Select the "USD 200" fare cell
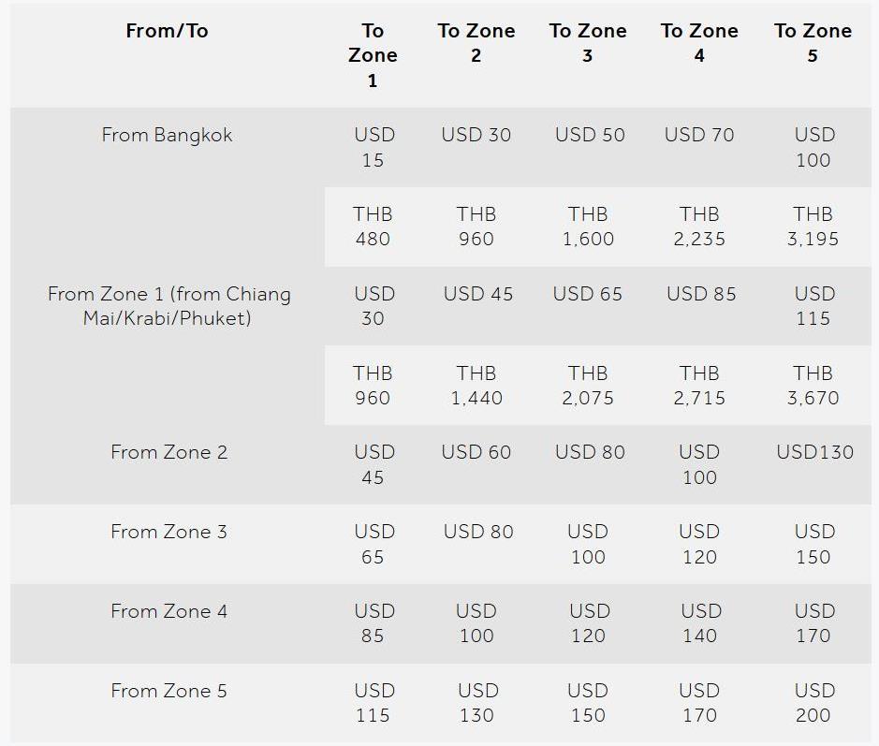 [x=813, y=703]
